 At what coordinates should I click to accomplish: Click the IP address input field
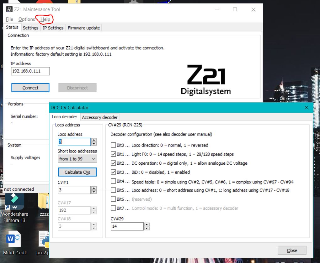pos(30,71)
